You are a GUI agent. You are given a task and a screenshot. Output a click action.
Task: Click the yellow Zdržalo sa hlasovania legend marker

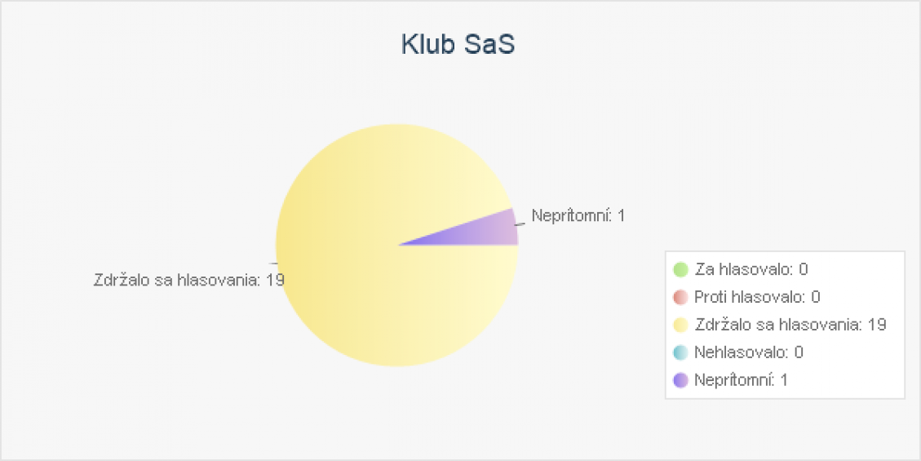(680, 325)
